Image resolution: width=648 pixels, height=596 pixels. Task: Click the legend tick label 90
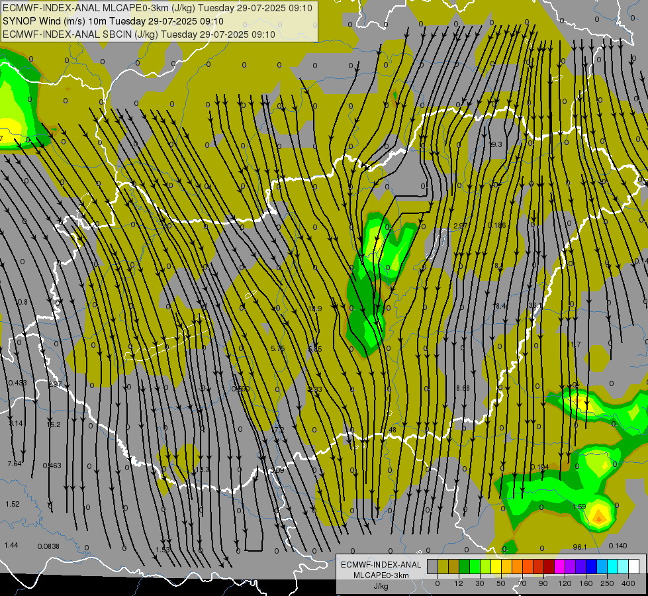coord(543,583)
